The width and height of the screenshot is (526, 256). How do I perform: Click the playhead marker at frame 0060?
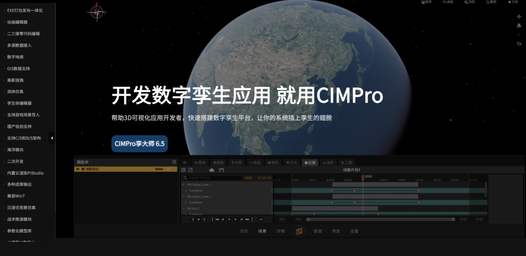(x=363, y=178)
